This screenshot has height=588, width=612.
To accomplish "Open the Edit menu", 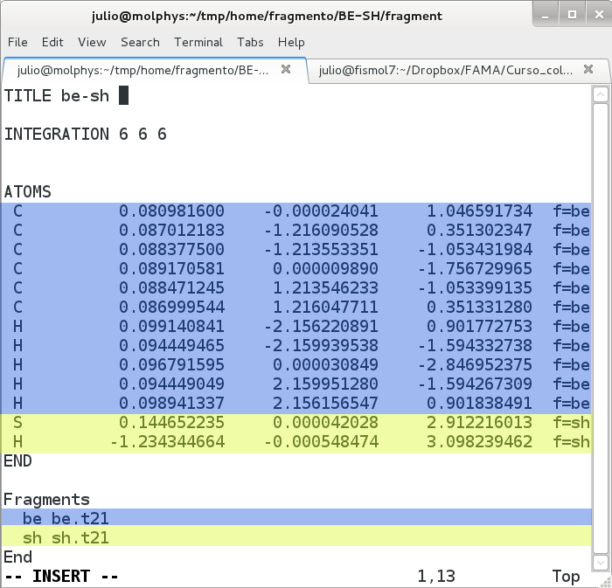I will click(52, 42).
